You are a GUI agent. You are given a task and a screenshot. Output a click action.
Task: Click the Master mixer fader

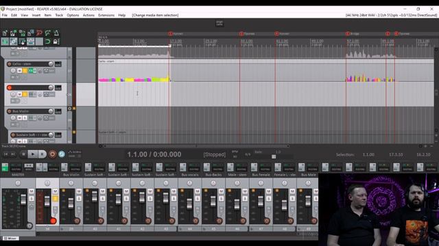point(23,200)
